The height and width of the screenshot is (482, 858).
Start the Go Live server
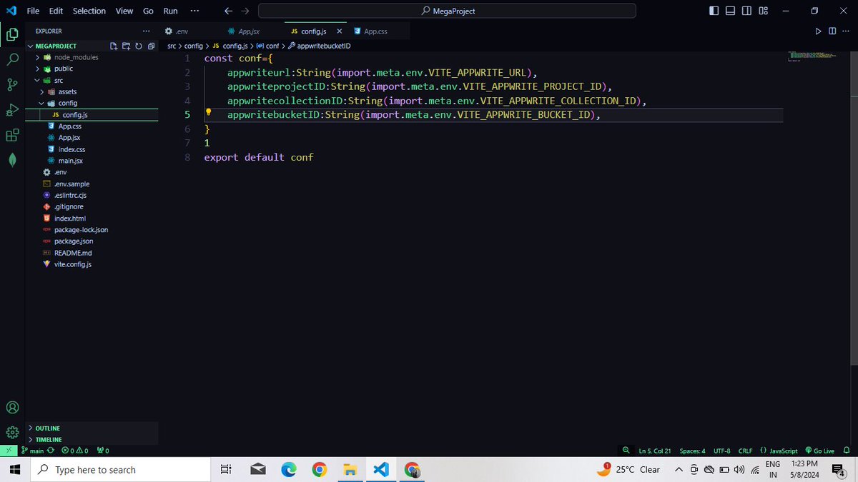(x=819, y=451)
